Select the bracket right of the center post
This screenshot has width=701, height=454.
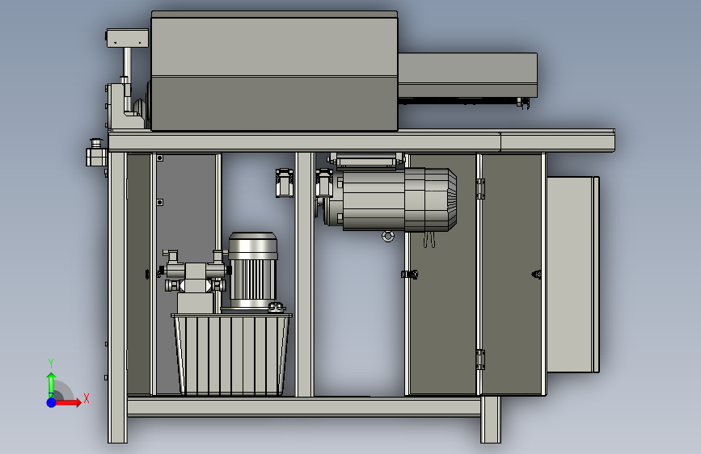[324, 183]
